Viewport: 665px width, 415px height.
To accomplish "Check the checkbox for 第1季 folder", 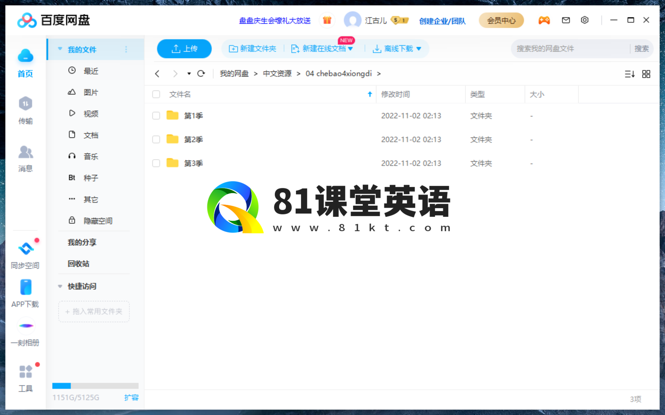I will click(156, 116).
